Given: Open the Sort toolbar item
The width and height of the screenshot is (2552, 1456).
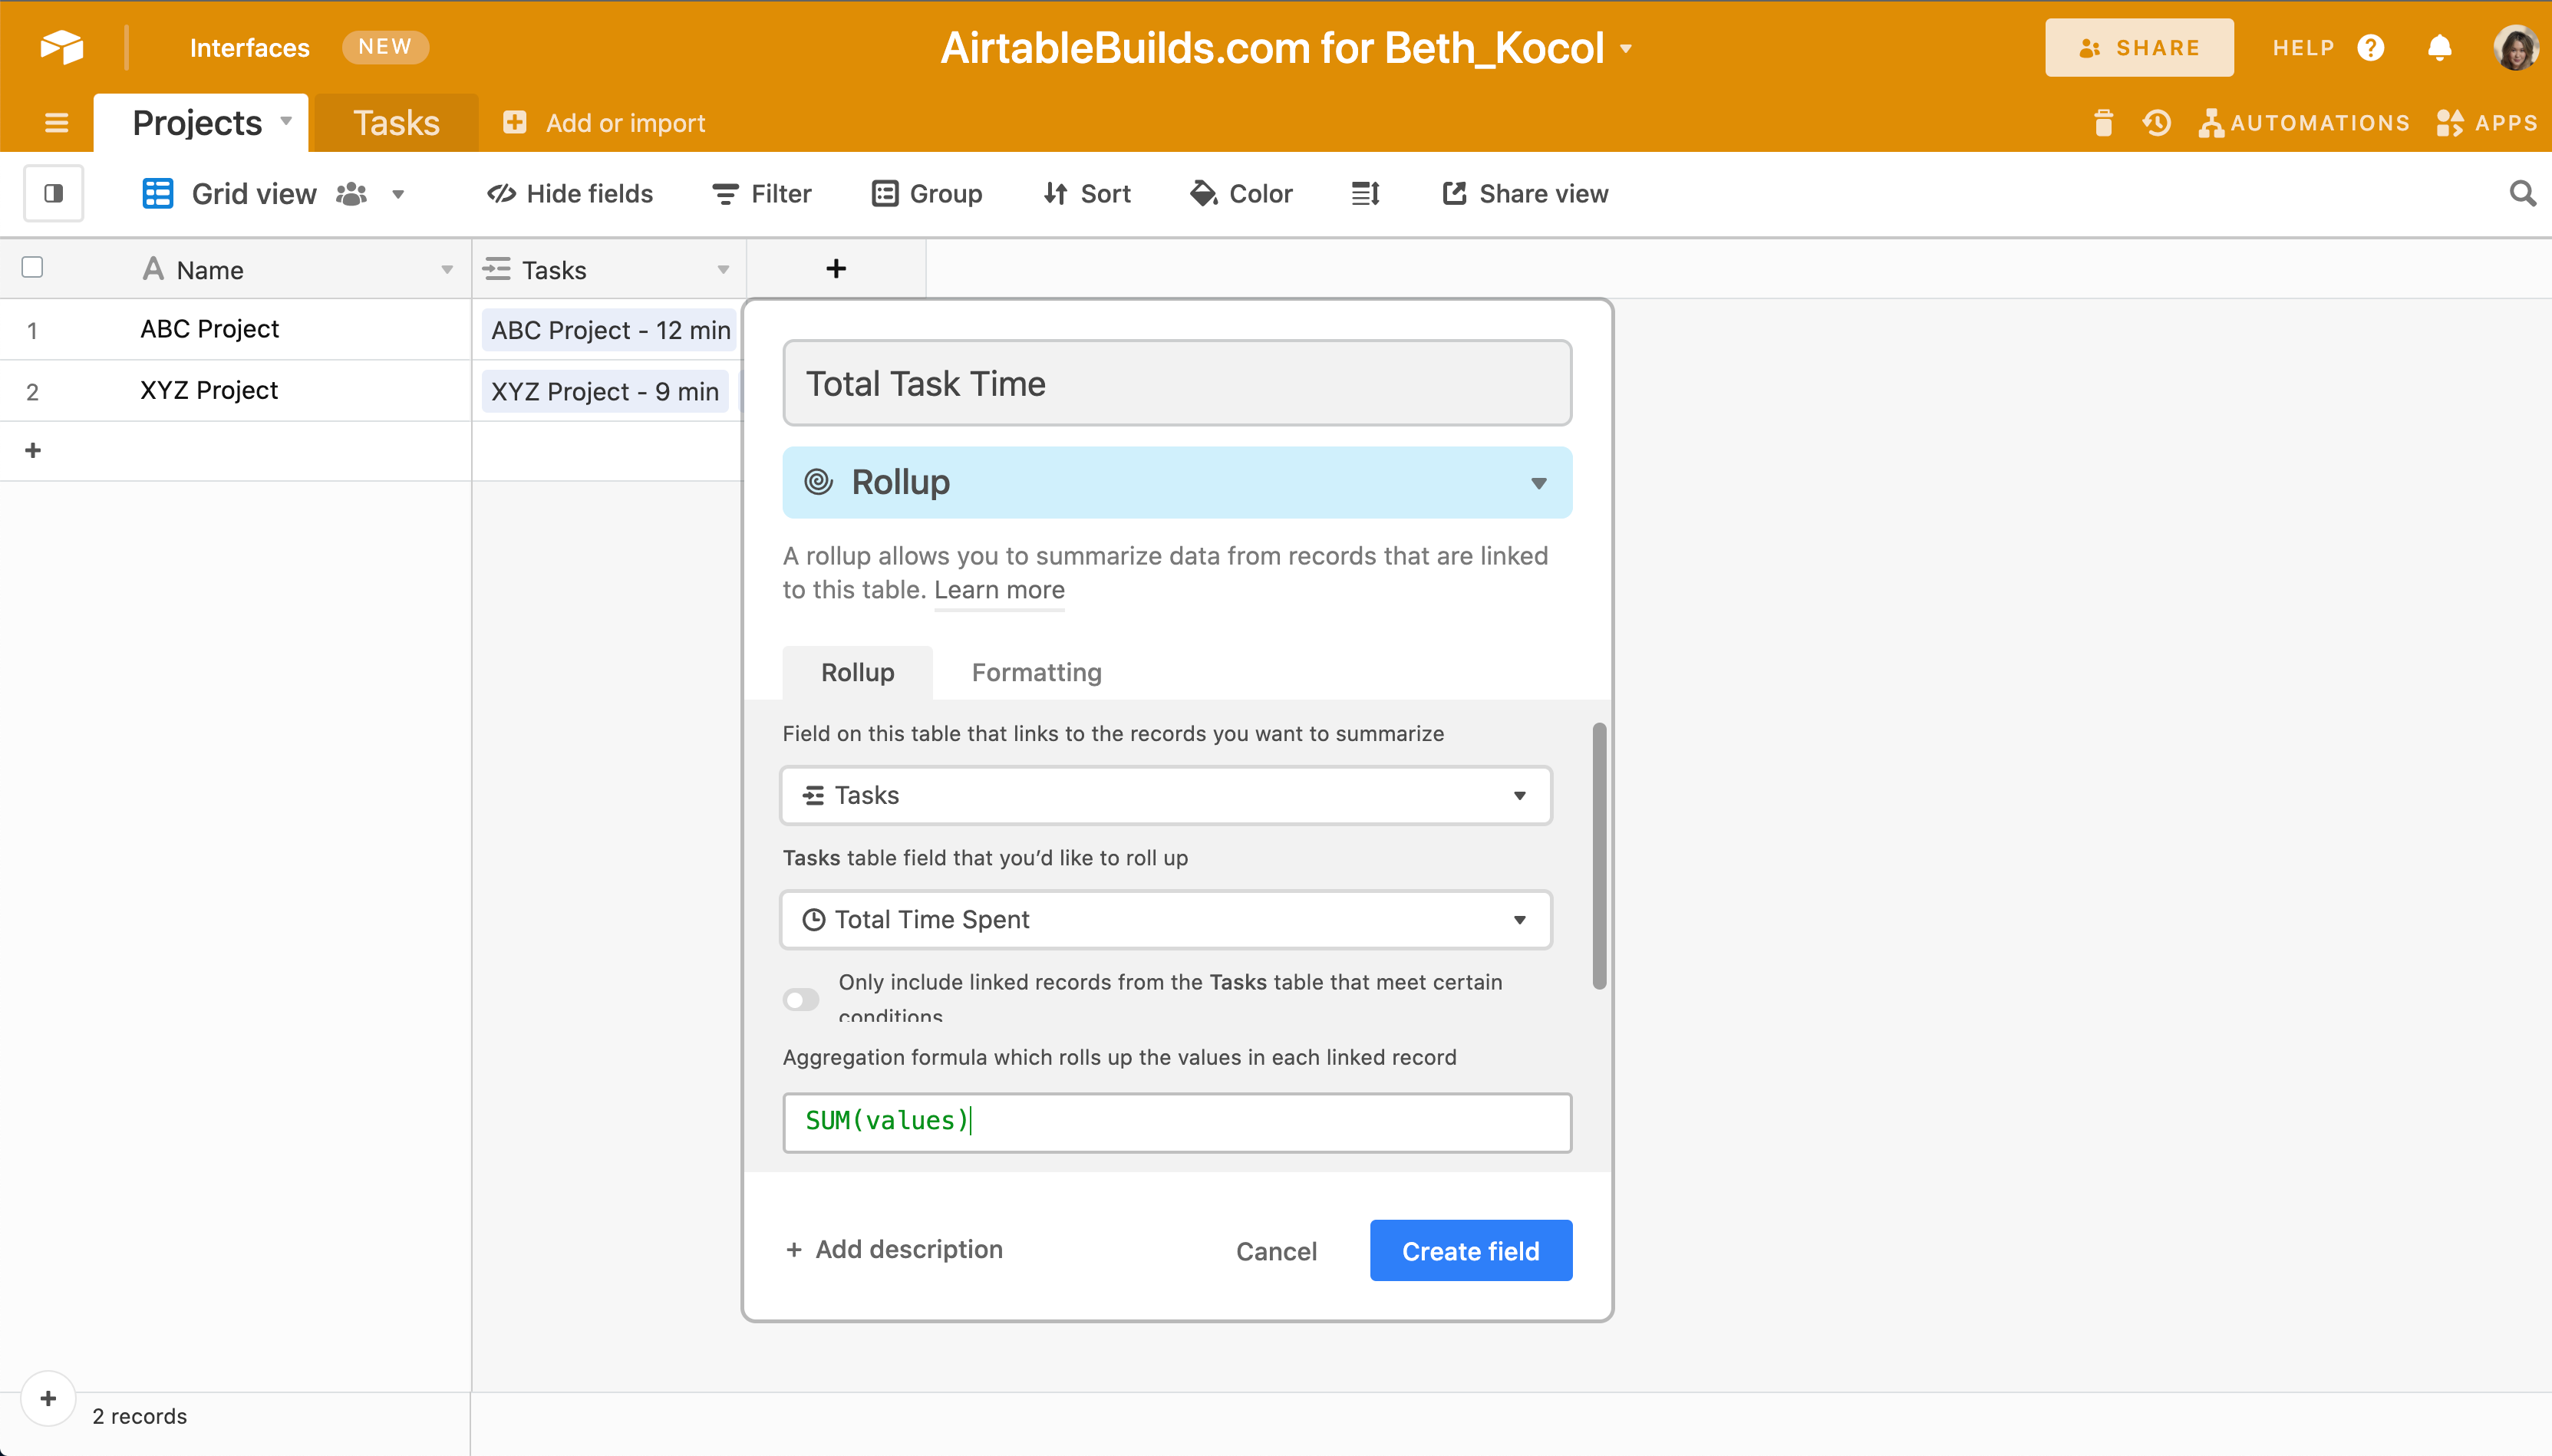Looking at the screenshot, I should point(1087,193).
